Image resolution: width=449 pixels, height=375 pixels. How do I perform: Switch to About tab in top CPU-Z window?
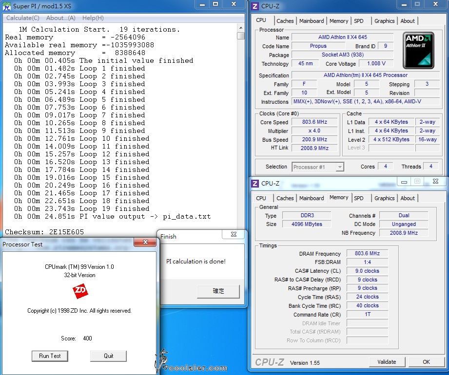click(408, 21)
